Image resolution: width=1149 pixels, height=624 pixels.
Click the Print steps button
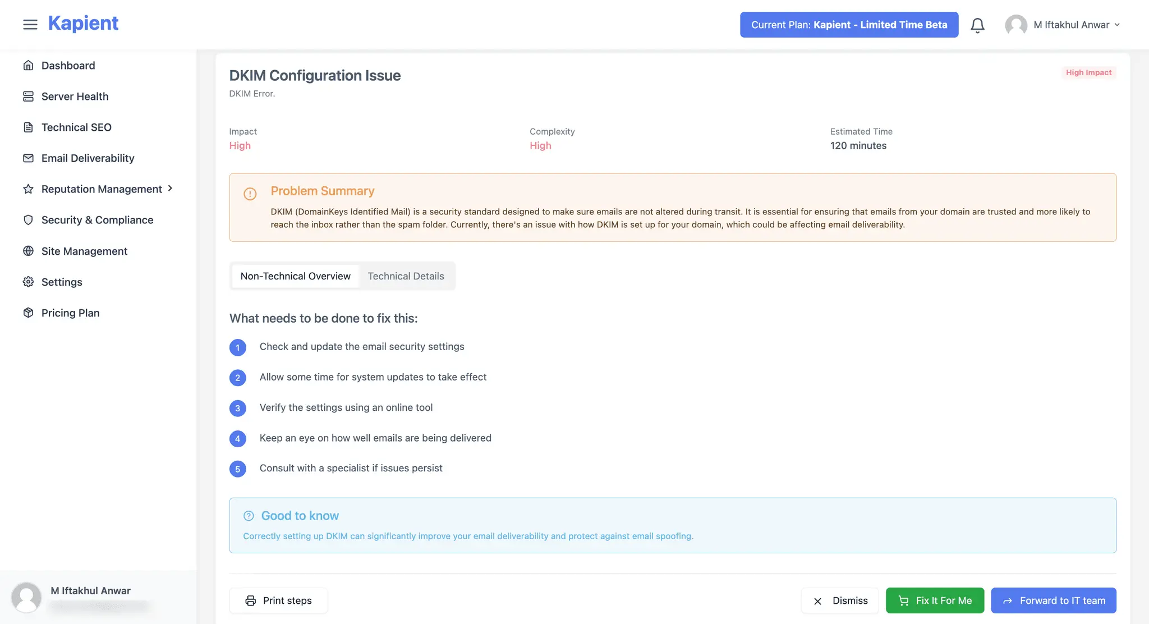click(278, 600)
